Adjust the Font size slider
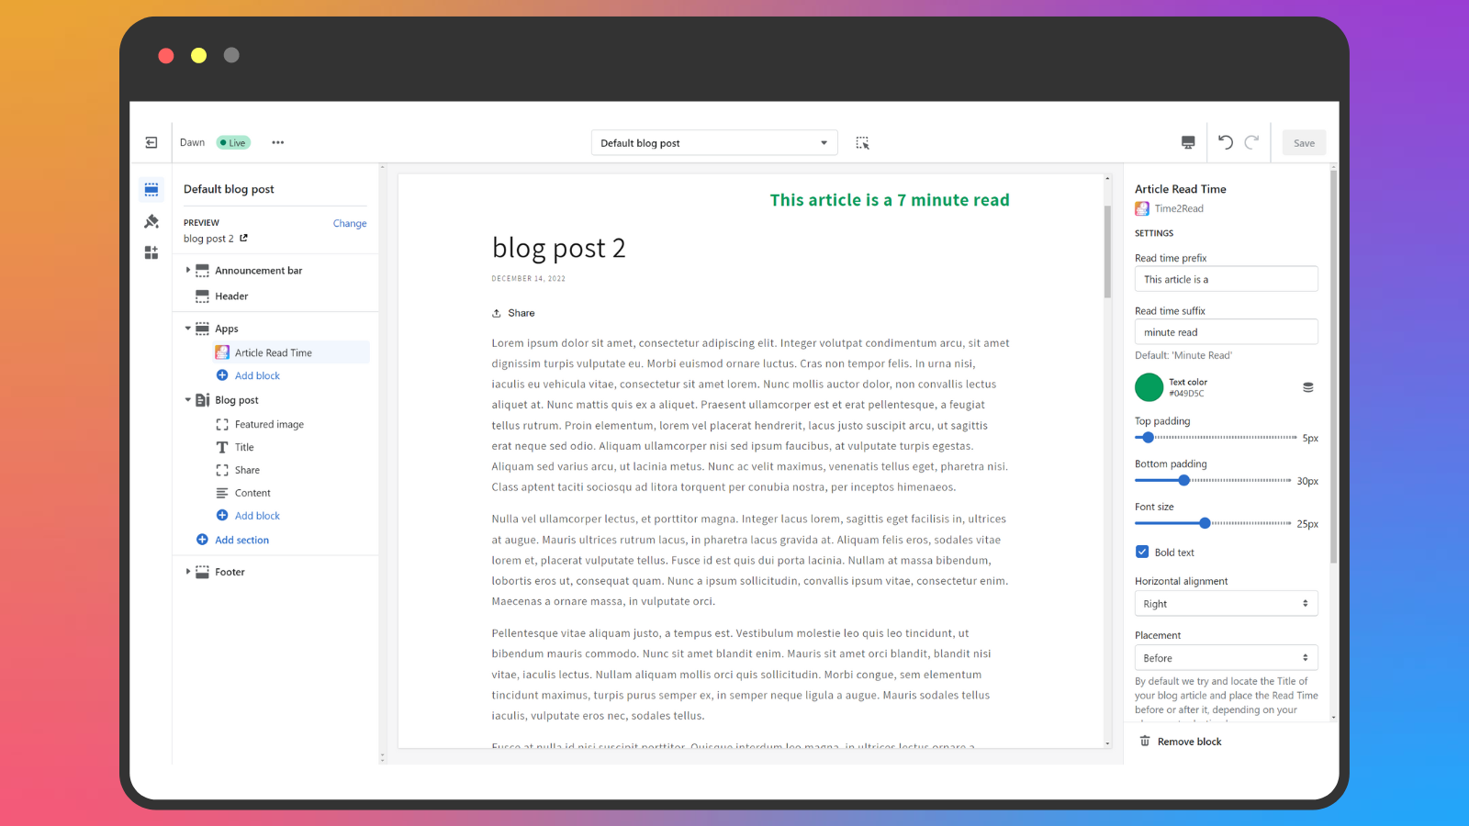This screenshot has width=1469, height=826. pyautogui.click(x=1204, y=523)
